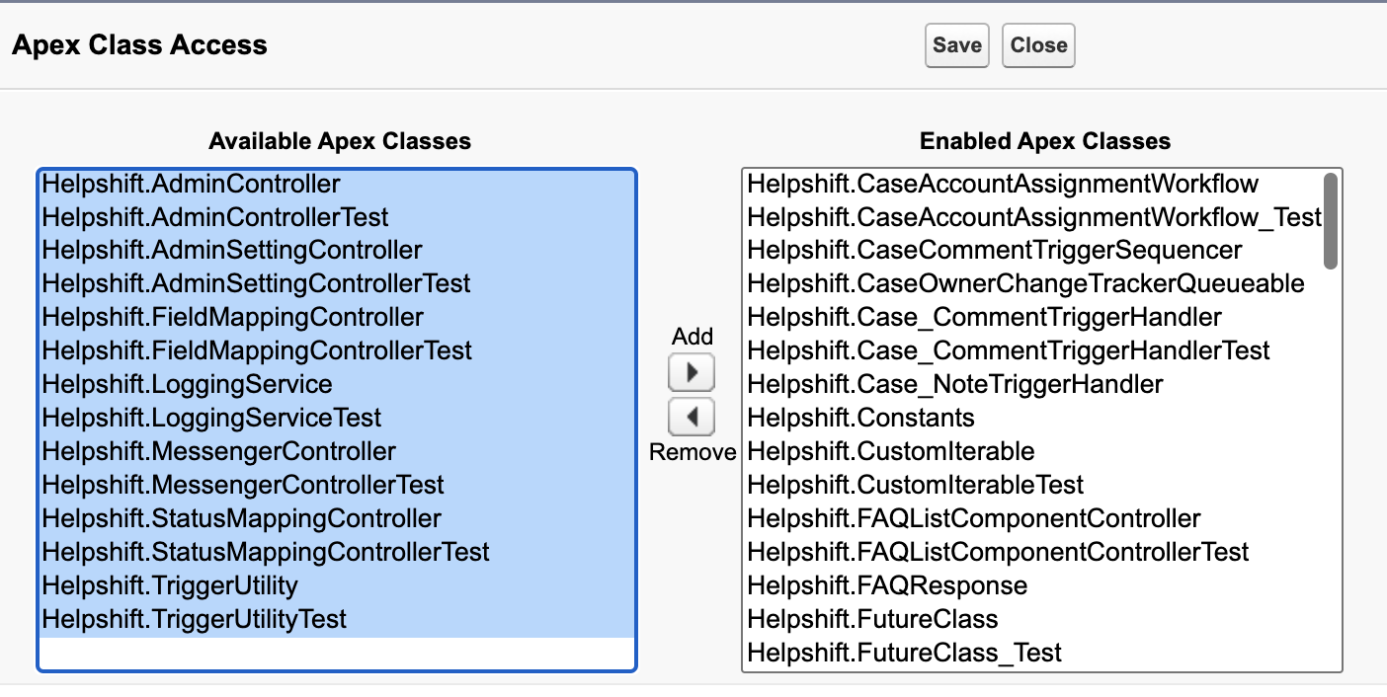Image resolution: width=1387 pixels, height=697 pixels.
Task: Click empty area below available classes
Action: (336, 654)
